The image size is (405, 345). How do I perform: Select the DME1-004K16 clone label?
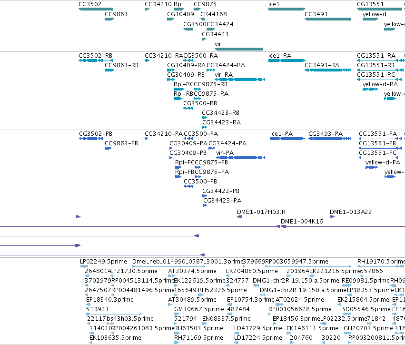[302, 222]
